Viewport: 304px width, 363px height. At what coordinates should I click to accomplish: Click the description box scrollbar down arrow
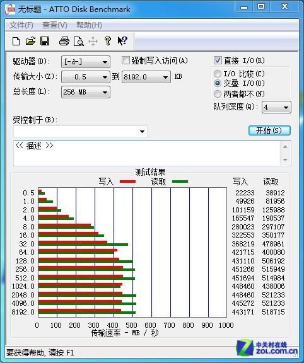click(285, 159)
